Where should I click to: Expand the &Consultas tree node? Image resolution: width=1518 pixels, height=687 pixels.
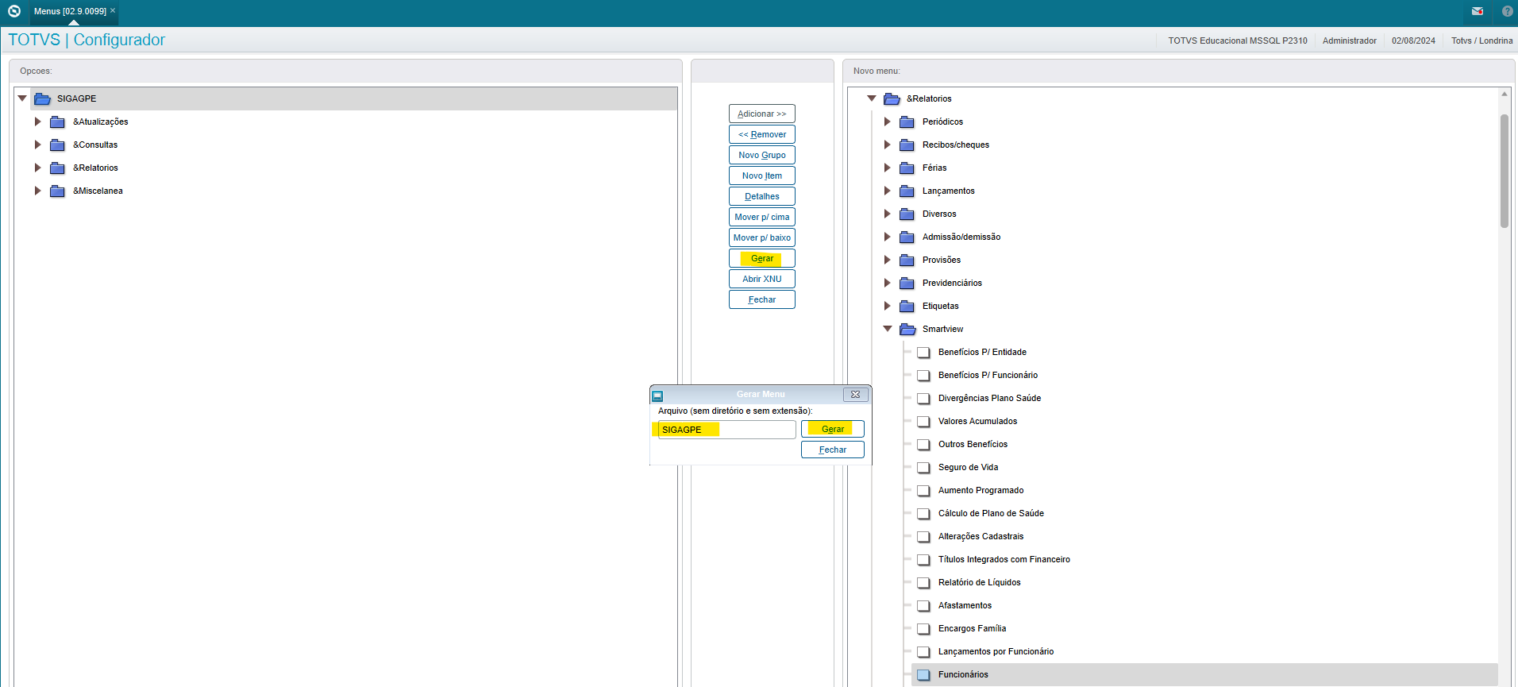pyautogui.click(x=37, y=145)
